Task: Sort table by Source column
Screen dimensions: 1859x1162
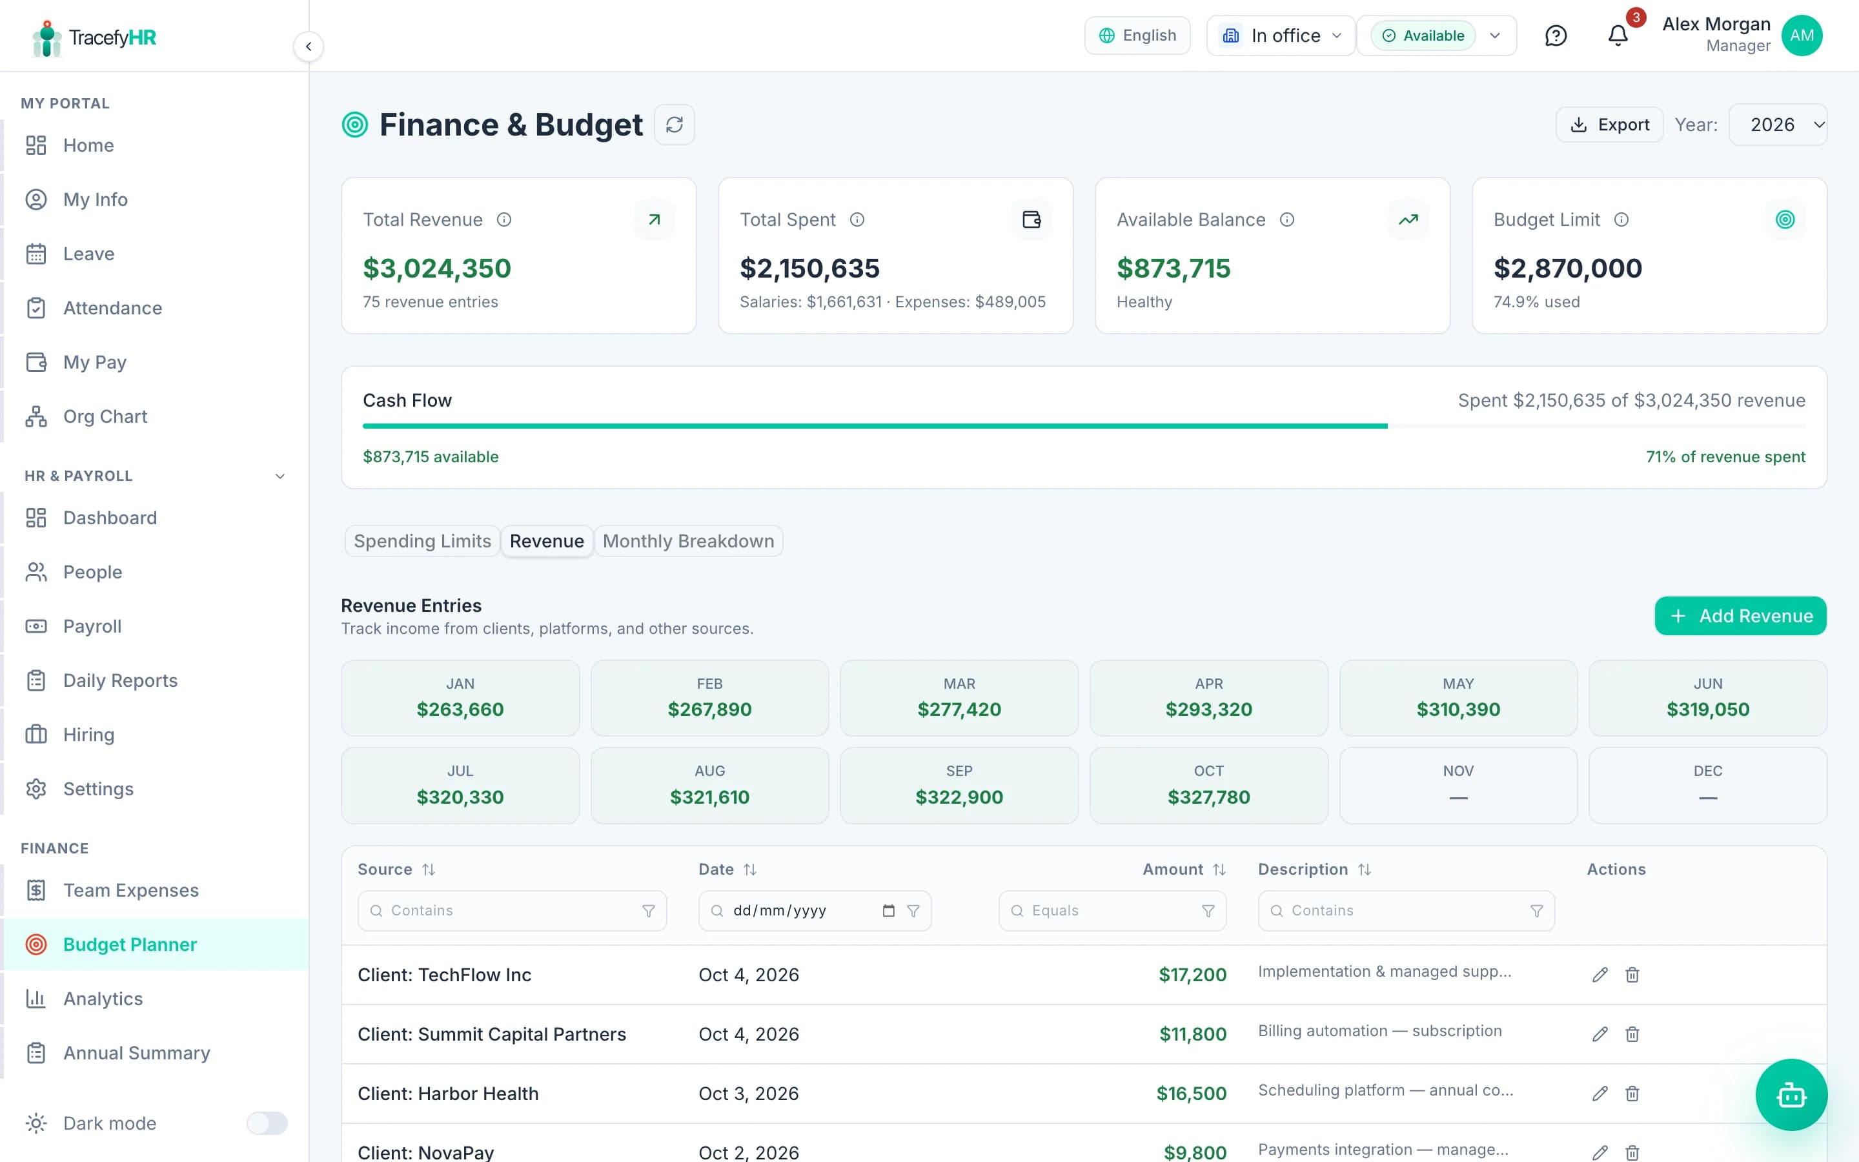Action: pyautogui.click(x=429, y=869)
